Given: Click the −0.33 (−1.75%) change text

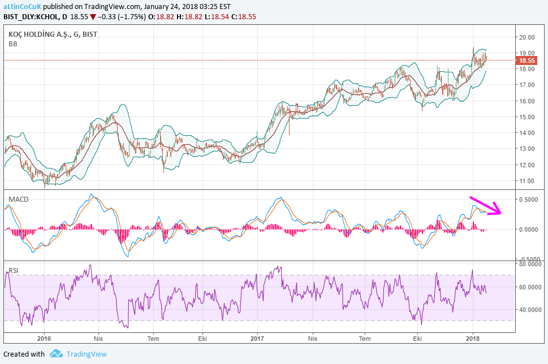Looking at the screenshot, I should [x=122, y=17].
